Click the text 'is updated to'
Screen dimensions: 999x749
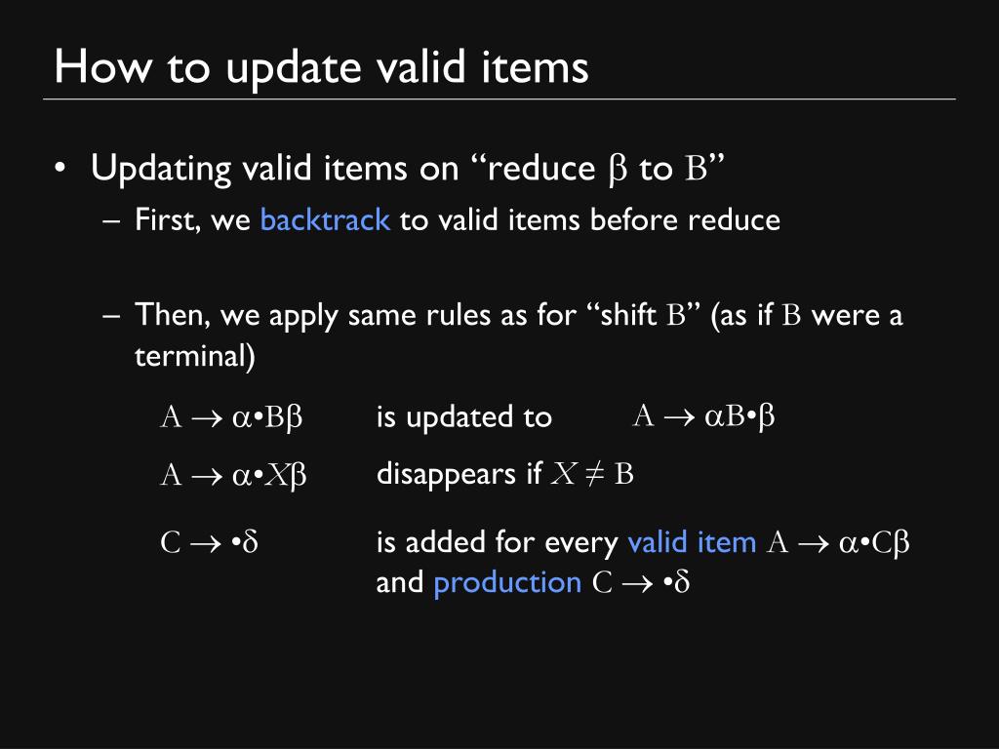pyautogui.click(x=463, y=417)
